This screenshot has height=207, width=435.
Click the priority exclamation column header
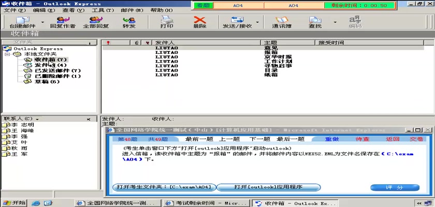[x=116, y=42]
